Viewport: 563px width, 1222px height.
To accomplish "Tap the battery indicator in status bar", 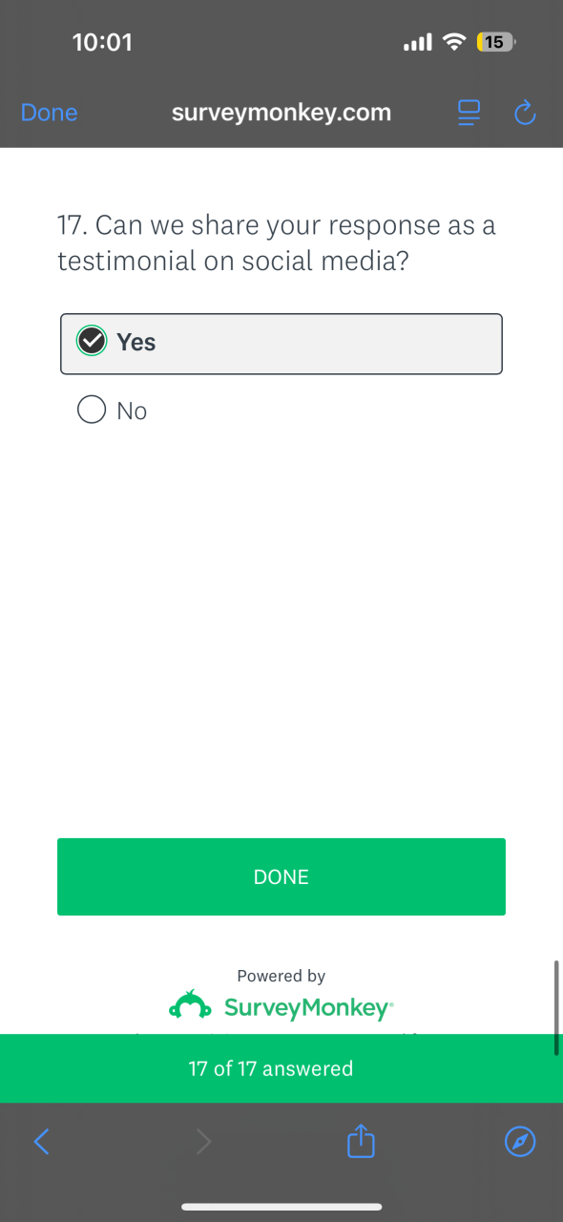I will (x=495, y=42).
